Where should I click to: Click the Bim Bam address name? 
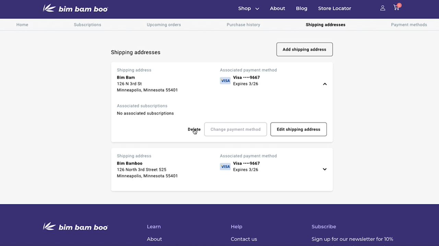tap(126, 77)
